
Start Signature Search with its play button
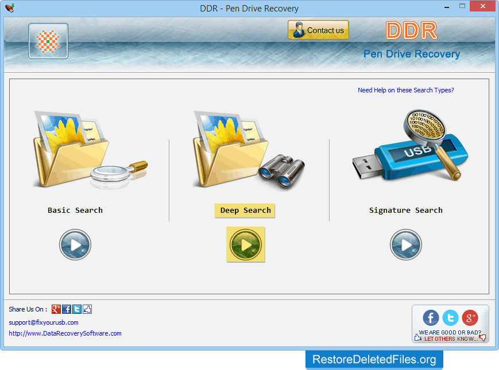(x=406, y=245)
